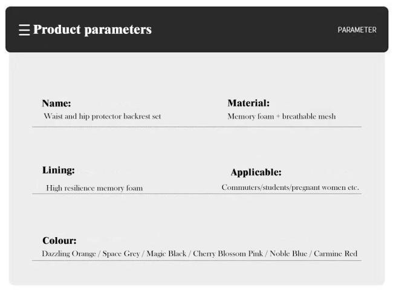Image resolution: width=393 pixels, height=297 pixels.
Task: Click the "Product parameters" heading
Action: click(93, 30)
